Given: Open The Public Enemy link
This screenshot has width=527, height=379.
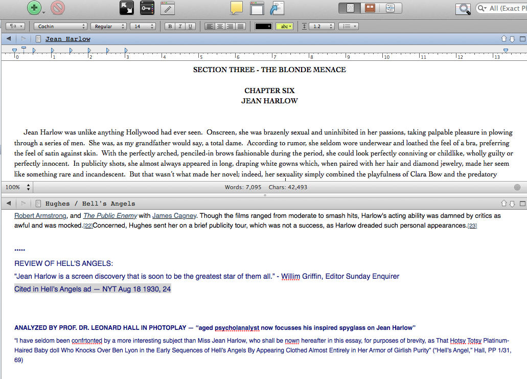Looking at the screenshot, I should 110,215.
